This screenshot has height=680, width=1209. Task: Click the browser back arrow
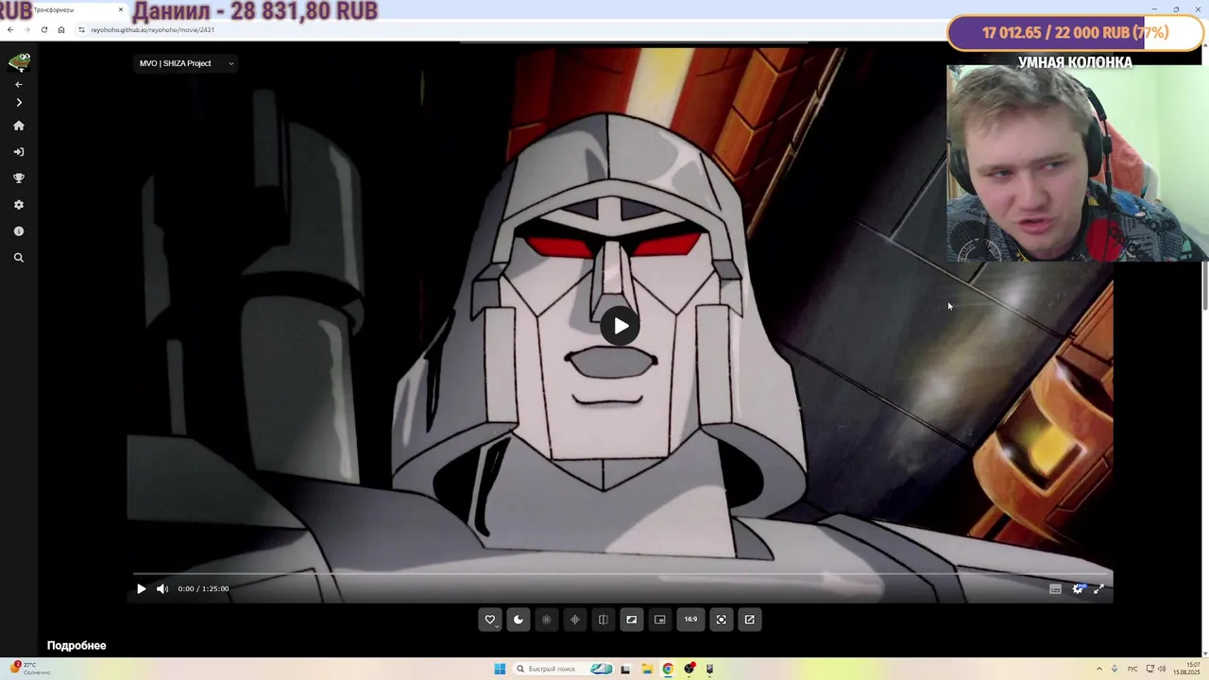click(x=10, y=29)
